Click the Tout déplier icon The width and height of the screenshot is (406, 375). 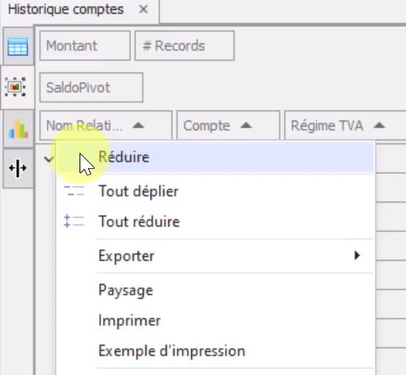coord(74,191)
